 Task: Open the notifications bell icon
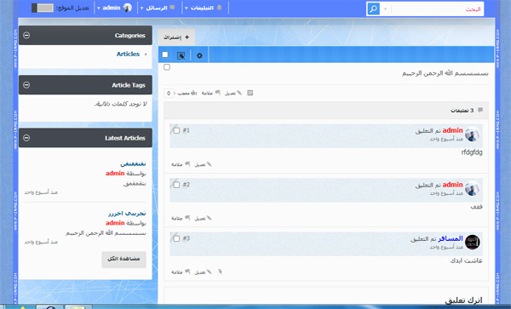tap(220, 8)
